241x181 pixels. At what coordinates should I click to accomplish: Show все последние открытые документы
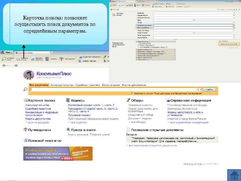click(x=152, y=145)
